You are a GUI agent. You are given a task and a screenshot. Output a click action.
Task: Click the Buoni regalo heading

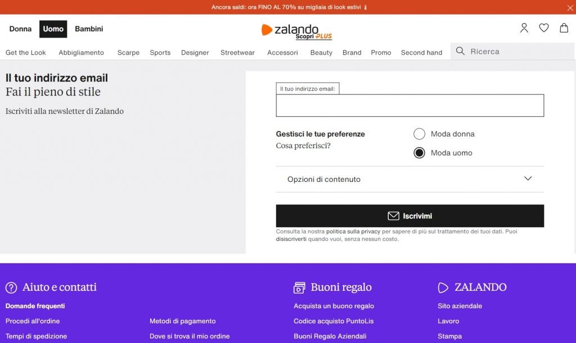point(341,287)
